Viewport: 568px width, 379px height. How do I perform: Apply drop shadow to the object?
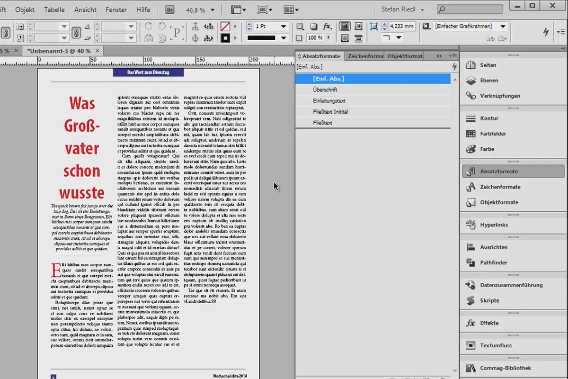[x=313, y=27]
